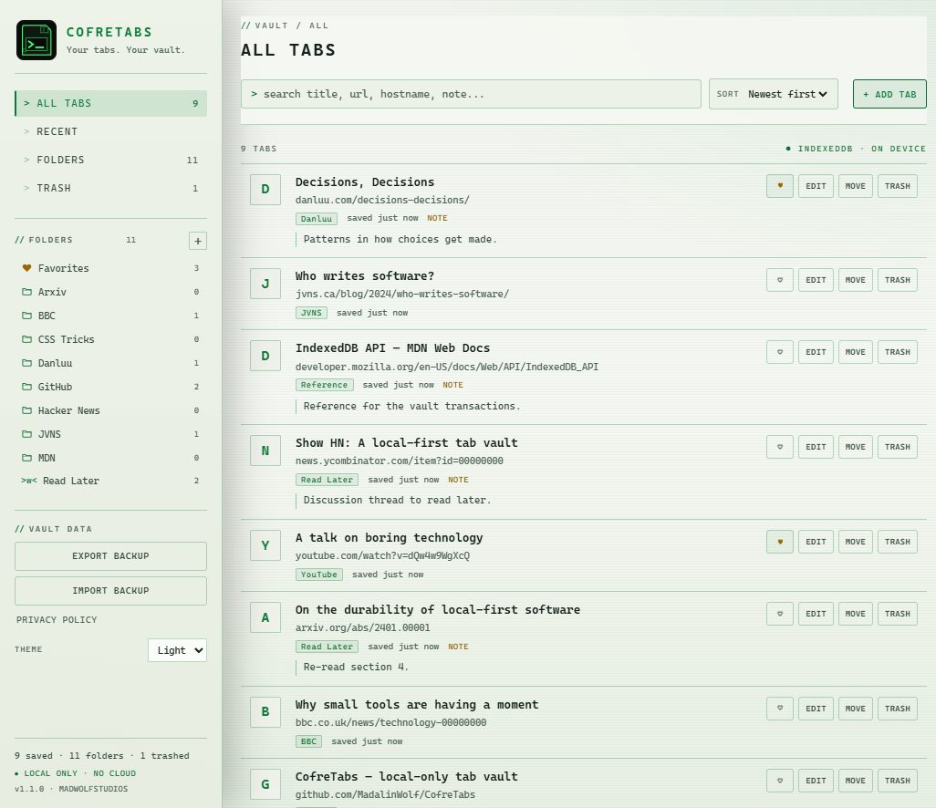Click the Danluu tag on first entry

[x=317, y=218]
